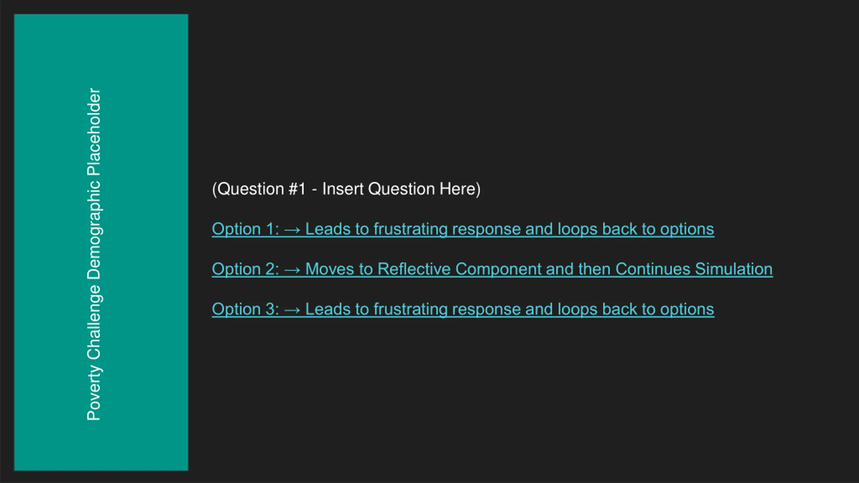
Task: Choose the Option 3 link
Action: pos(463,309)
